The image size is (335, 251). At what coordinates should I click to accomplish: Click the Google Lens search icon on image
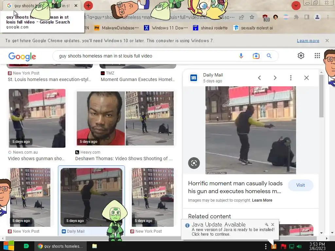(x=194, y=163)
